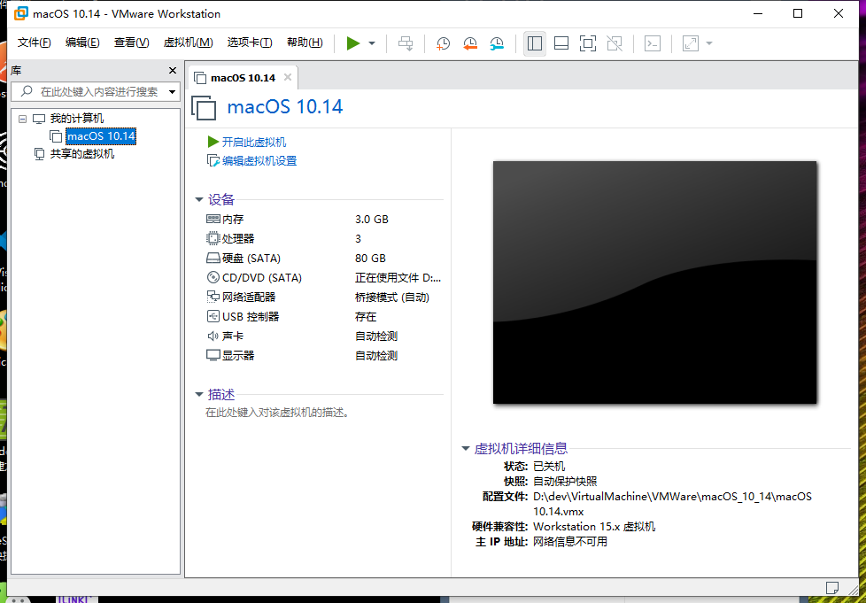Select macOS 10.14 in library tree
Viewport: 866px width, 603px height.
tap(101, 135)
